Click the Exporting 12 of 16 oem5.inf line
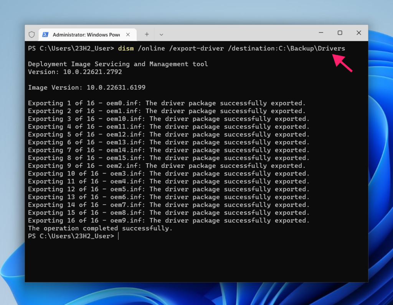Image resolution: width=393 pixels, height=305 pixels. pyautogui.click(x=169, y=189)
